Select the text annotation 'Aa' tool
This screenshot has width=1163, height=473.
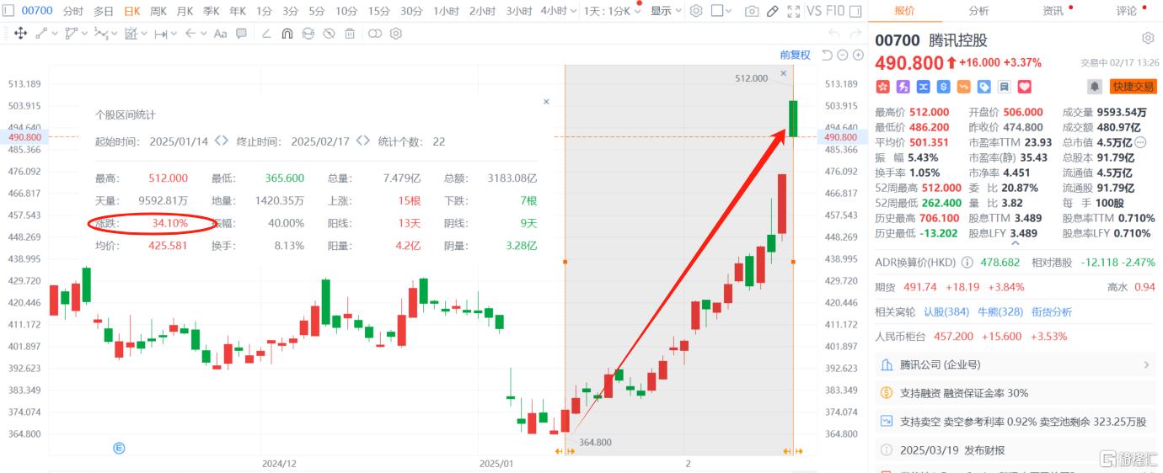click(x=220, y=34)
